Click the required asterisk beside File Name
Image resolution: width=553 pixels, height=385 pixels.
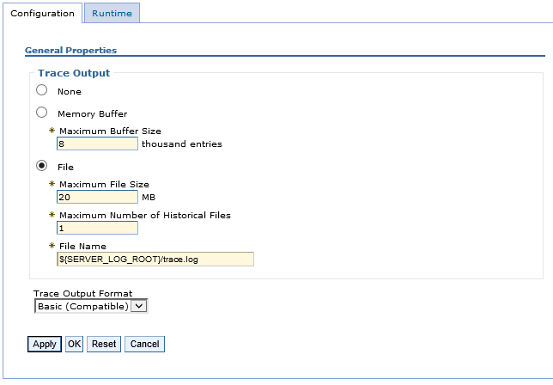tap(52, 246)
